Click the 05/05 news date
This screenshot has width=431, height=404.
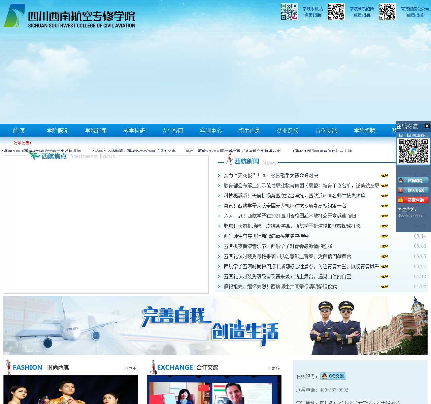420,256
